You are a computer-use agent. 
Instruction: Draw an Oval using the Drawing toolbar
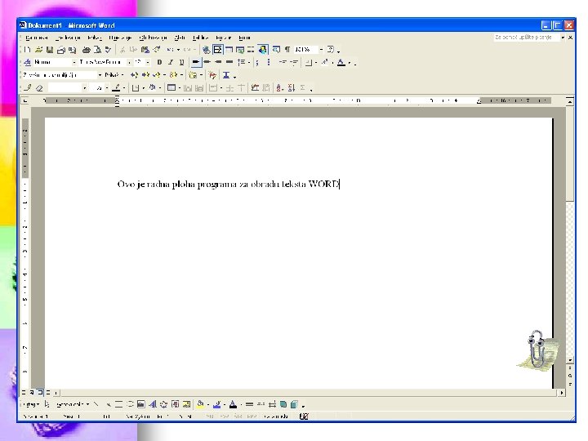[x=130, y=404]
